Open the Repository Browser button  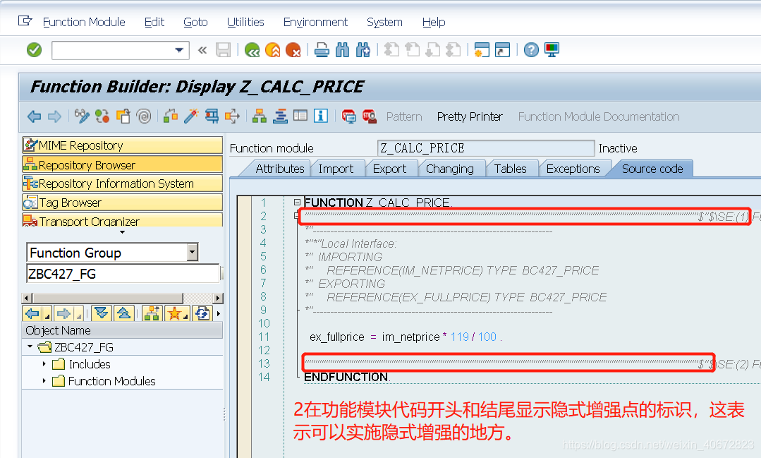click(x=122, y=164)
